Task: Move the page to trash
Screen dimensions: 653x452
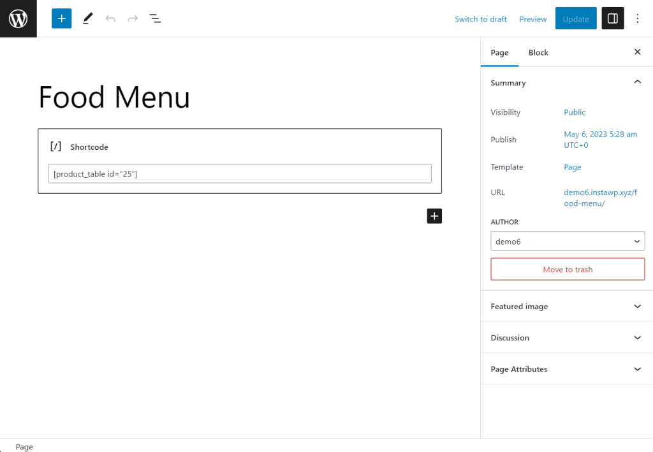Action: tap(568, 269)
